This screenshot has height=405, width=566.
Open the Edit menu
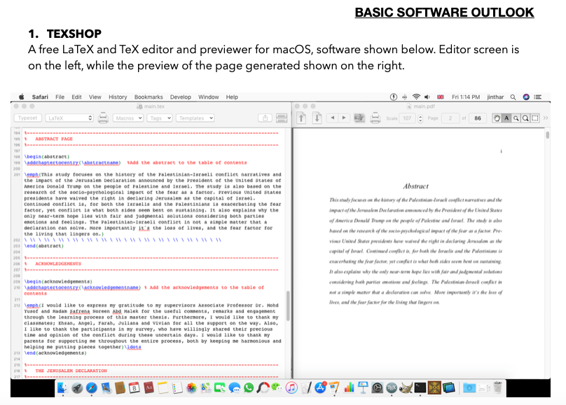(76, 97)
